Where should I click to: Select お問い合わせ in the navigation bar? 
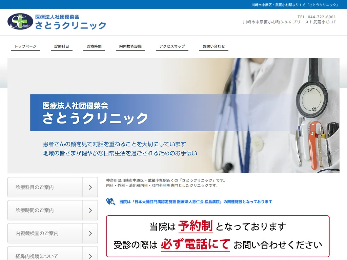[x=213, y=46]
